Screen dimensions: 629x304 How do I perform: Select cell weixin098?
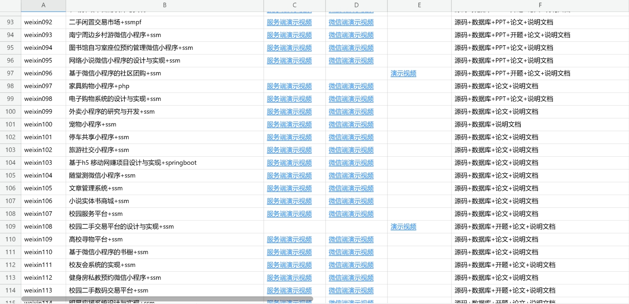point(44,99)
